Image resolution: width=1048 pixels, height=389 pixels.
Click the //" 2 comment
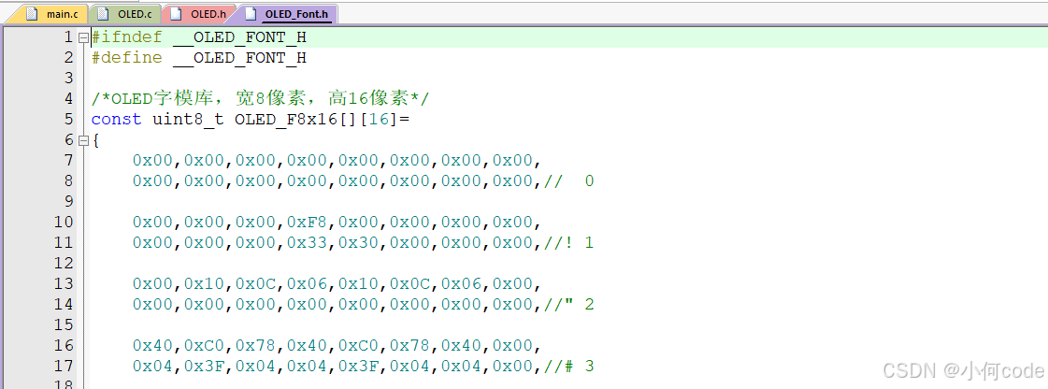(568, 304)
